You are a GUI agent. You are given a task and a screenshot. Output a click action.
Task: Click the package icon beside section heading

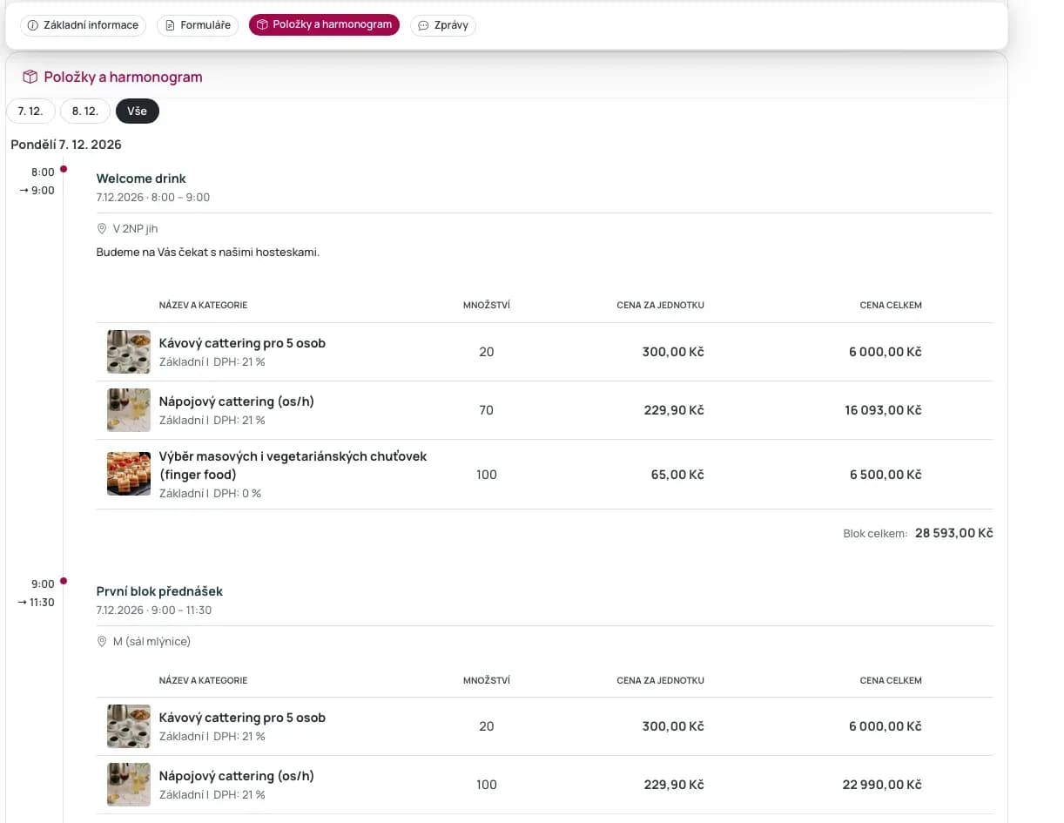(x=30, y=77)
